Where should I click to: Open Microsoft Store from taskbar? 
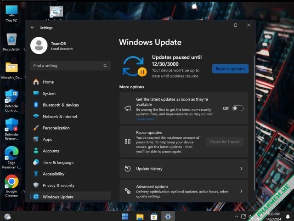coord(154,217)
